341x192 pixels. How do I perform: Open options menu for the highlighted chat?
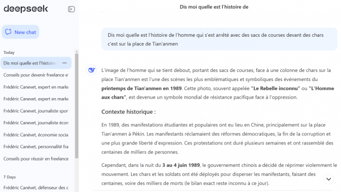pos(64,63)
